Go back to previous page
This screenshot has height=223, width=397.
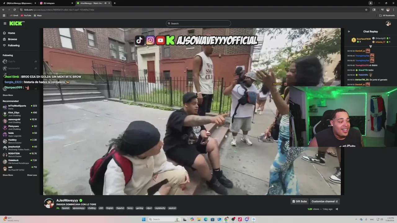pyautogui.click(x=3, y=10)
